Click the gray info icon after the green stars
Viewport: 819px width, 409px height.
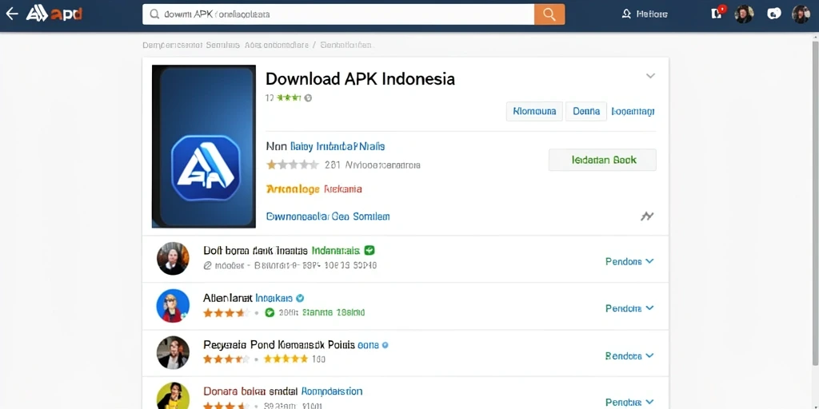pyautogui.click(x=308, y=97)
